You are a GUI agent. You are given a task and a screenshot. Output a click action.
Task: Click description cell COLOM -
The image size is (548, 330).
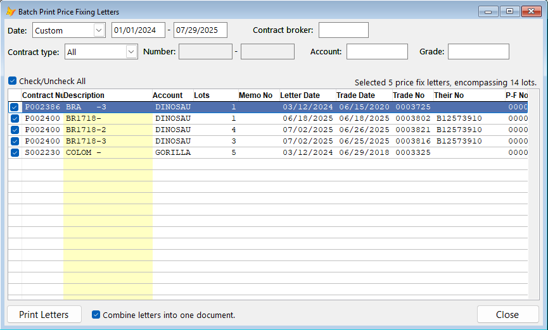108,152
